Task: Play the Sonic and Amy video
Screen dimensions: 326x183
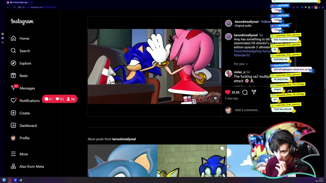Action: (154, 66)
